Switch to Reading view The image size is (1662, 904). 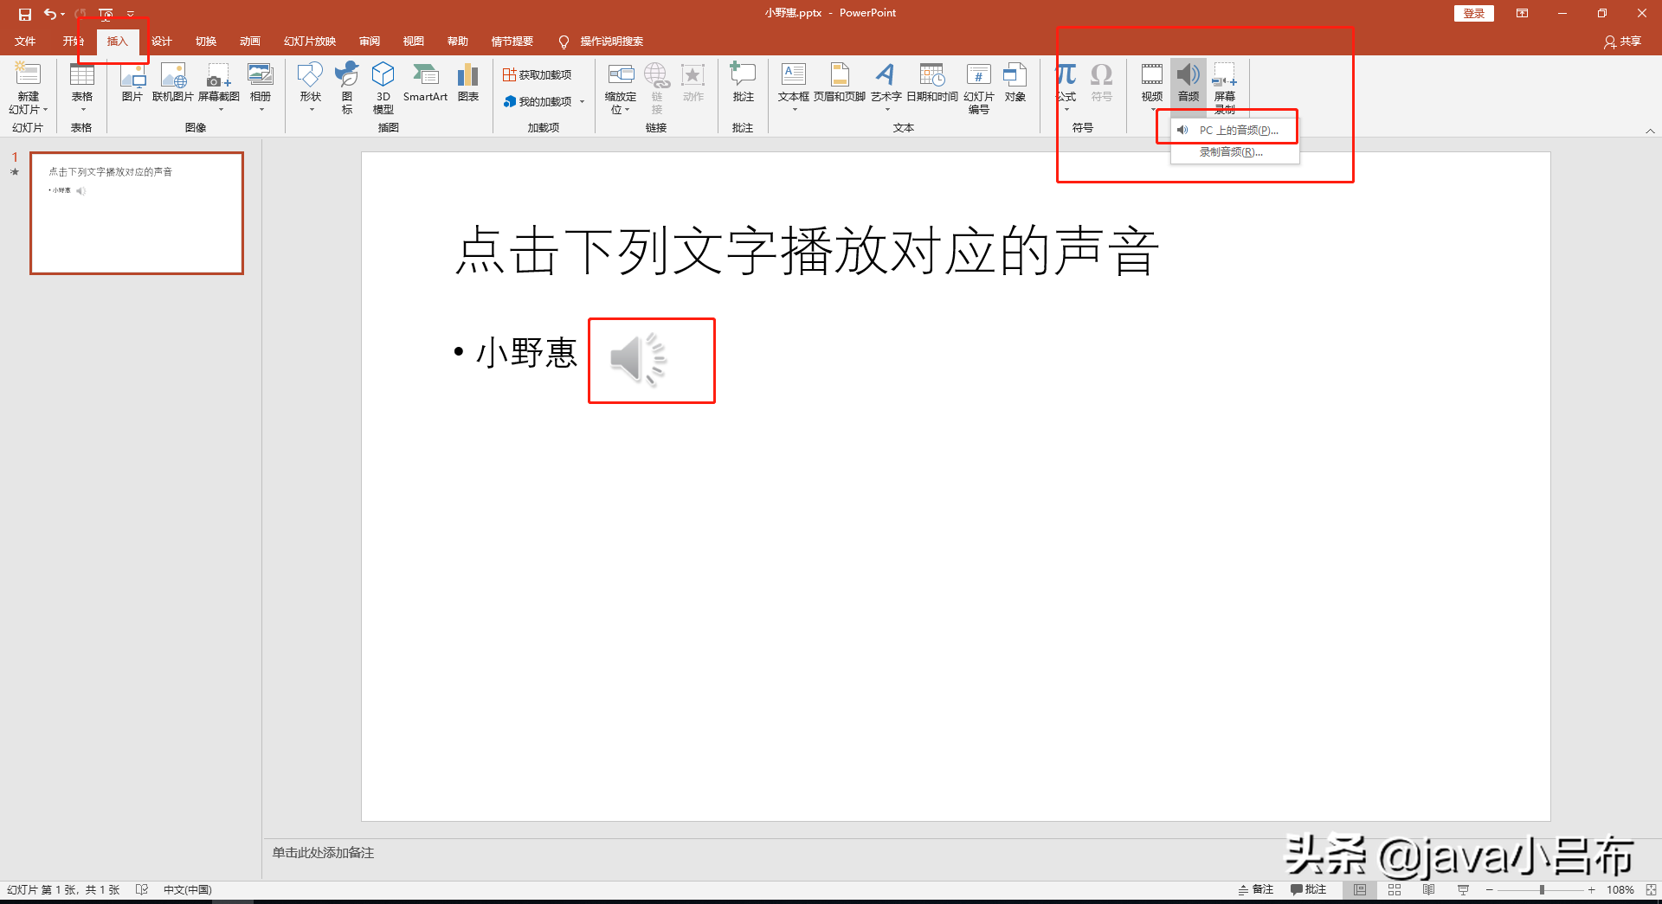[x=1429, y=889]
